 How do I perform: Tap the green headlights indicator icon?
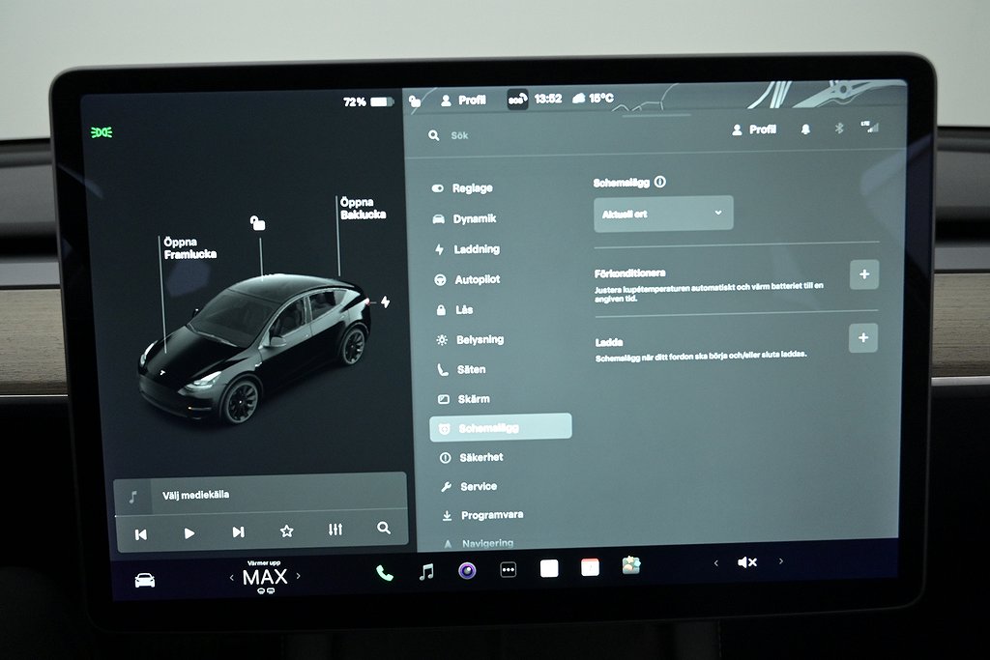(102, 132)
